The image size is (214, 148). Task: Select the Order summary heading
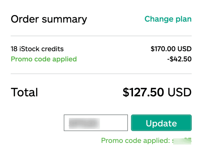49,19
